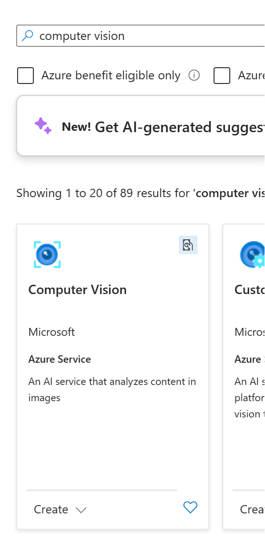Tick the second, partially visible Azure checkbox
Viewport: 265px width, 538px height.
[x=222, y=76]
